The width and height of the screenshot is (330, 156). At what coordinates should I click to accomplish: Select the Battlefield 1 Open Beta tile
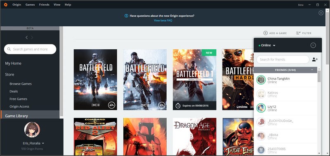[194, 80]
